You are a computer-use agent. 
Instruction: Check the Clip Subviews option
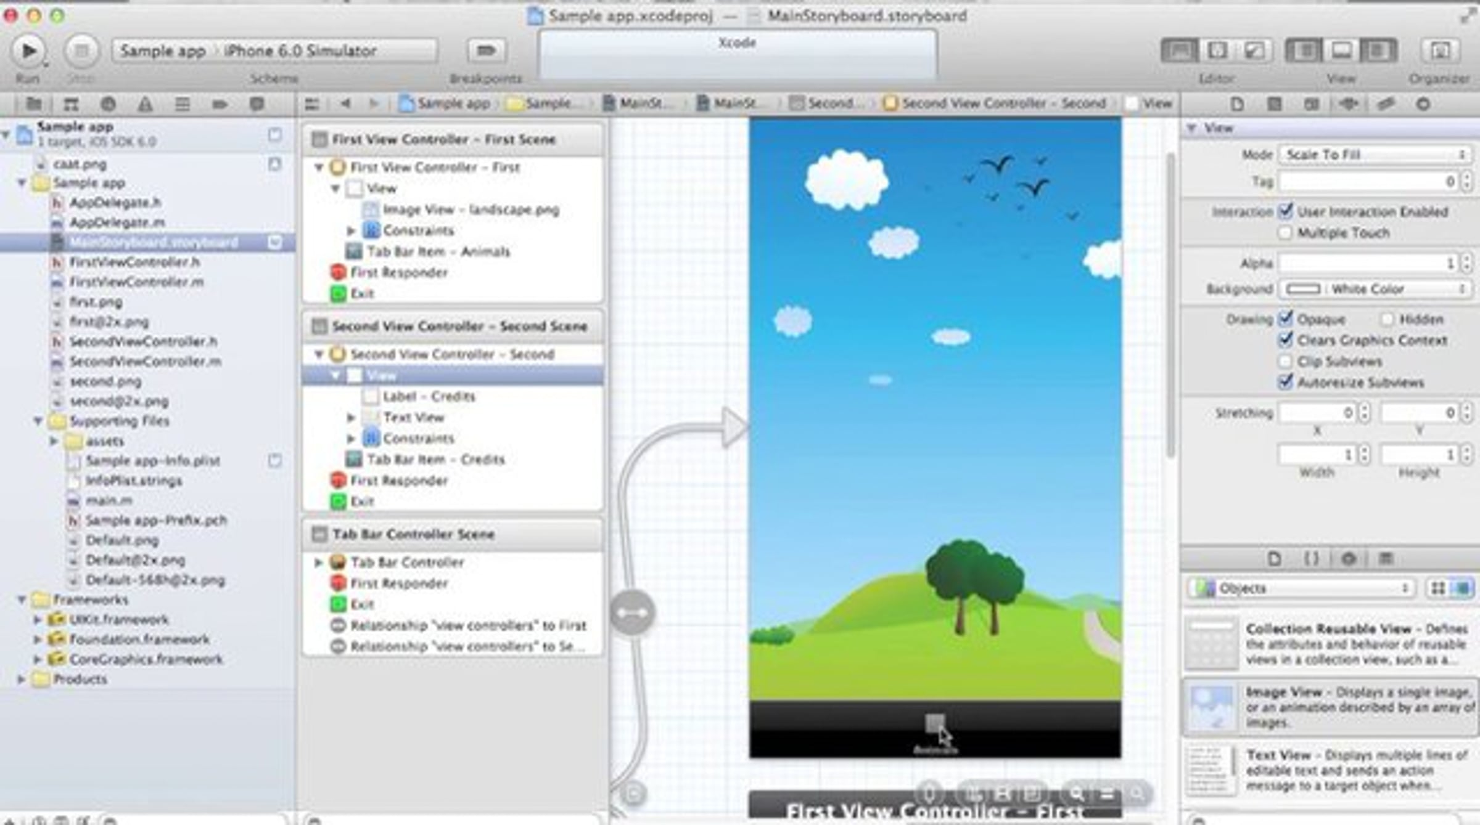coord(1285,361)
